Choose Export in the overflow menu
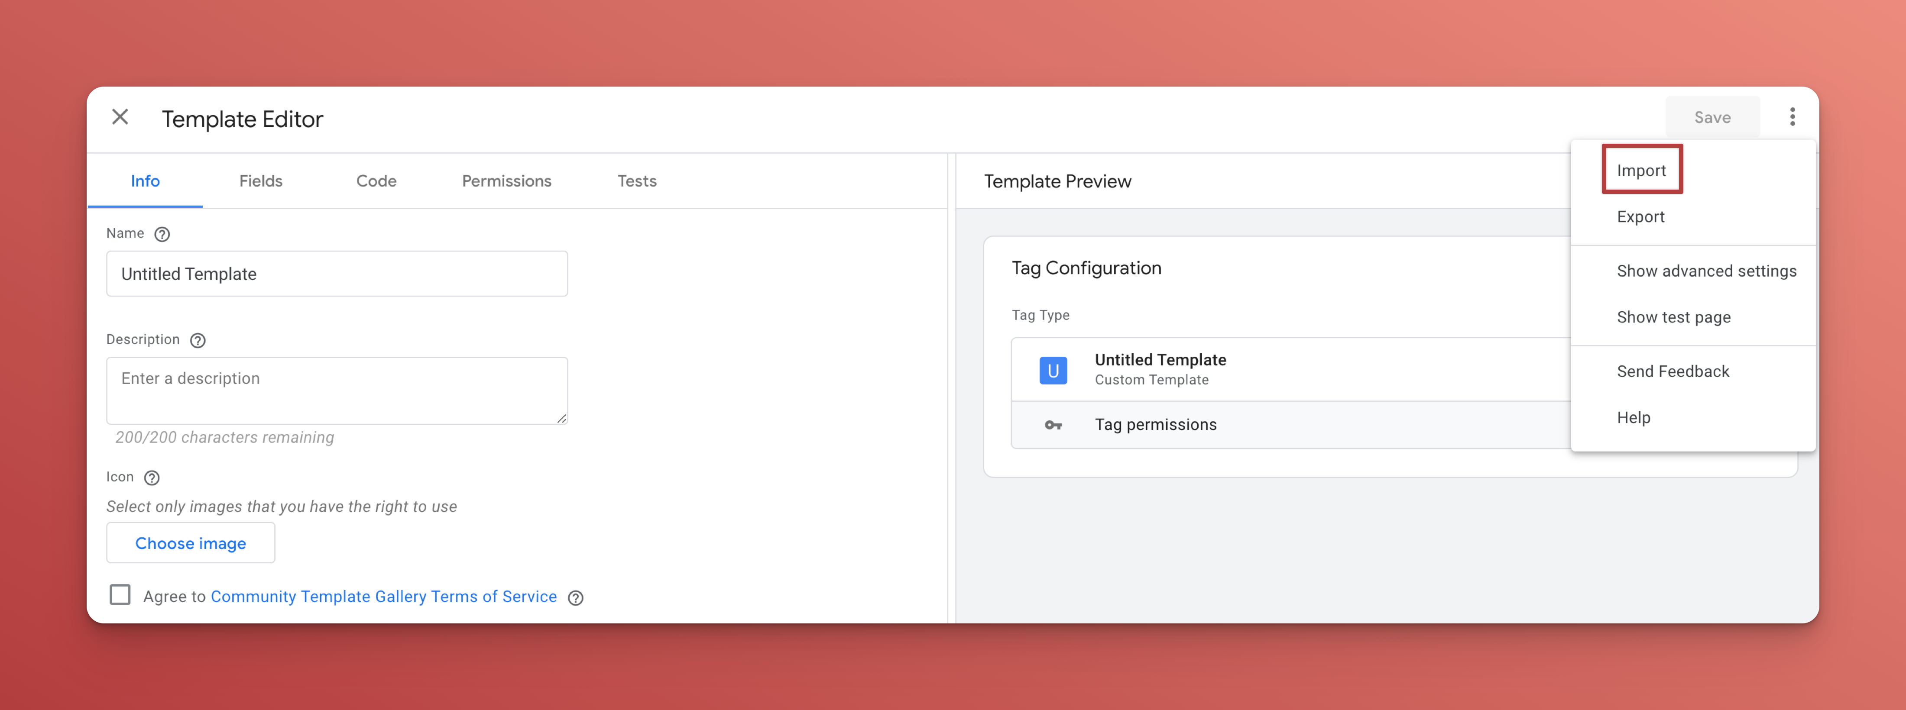Image resolution: width=1906 pixels, height=710 pixels. [x=1640, y=217]
